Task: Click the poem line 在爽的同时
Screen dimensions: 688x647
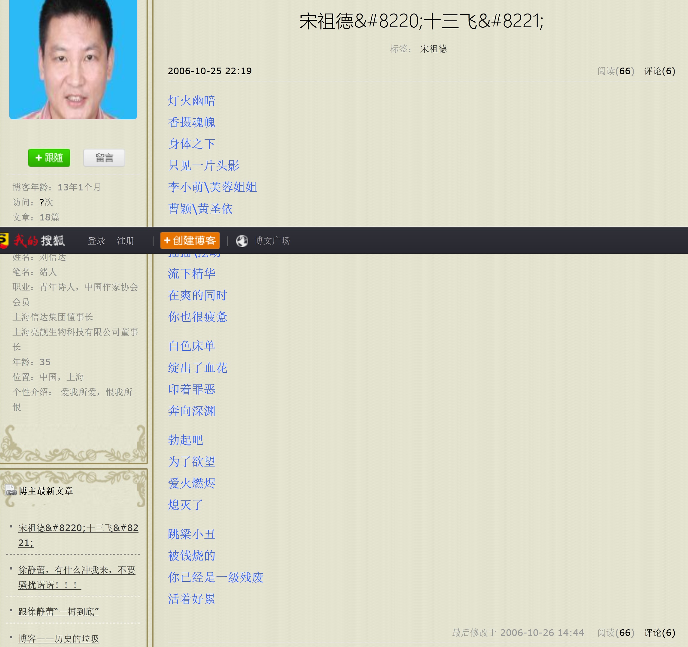Action: [x=198, y=295]
